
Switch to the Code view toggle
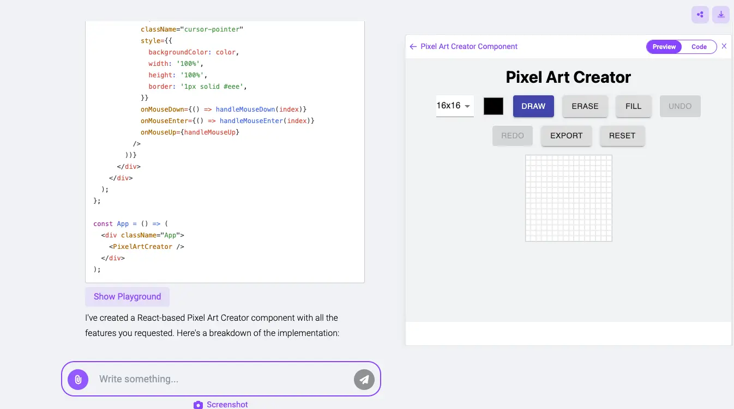pos(699,47)
